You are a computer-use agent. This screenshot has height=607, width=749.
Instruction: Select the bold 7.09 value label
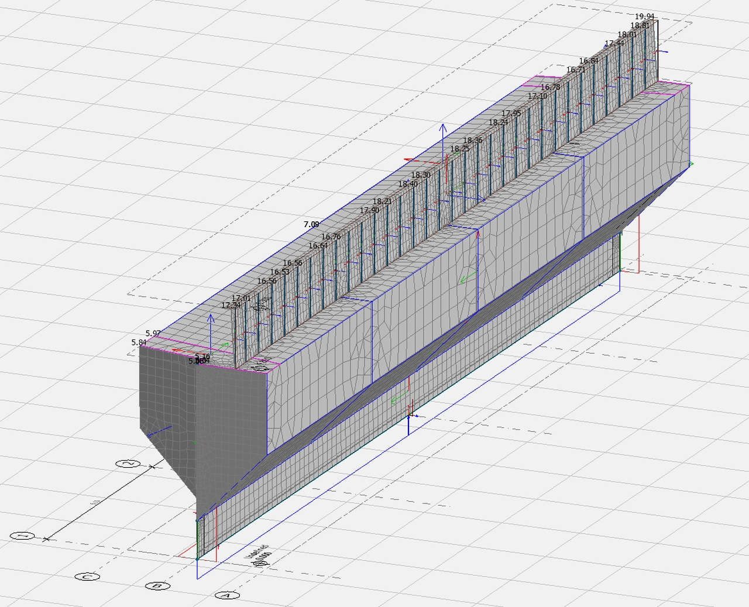[x=312, y=224]
